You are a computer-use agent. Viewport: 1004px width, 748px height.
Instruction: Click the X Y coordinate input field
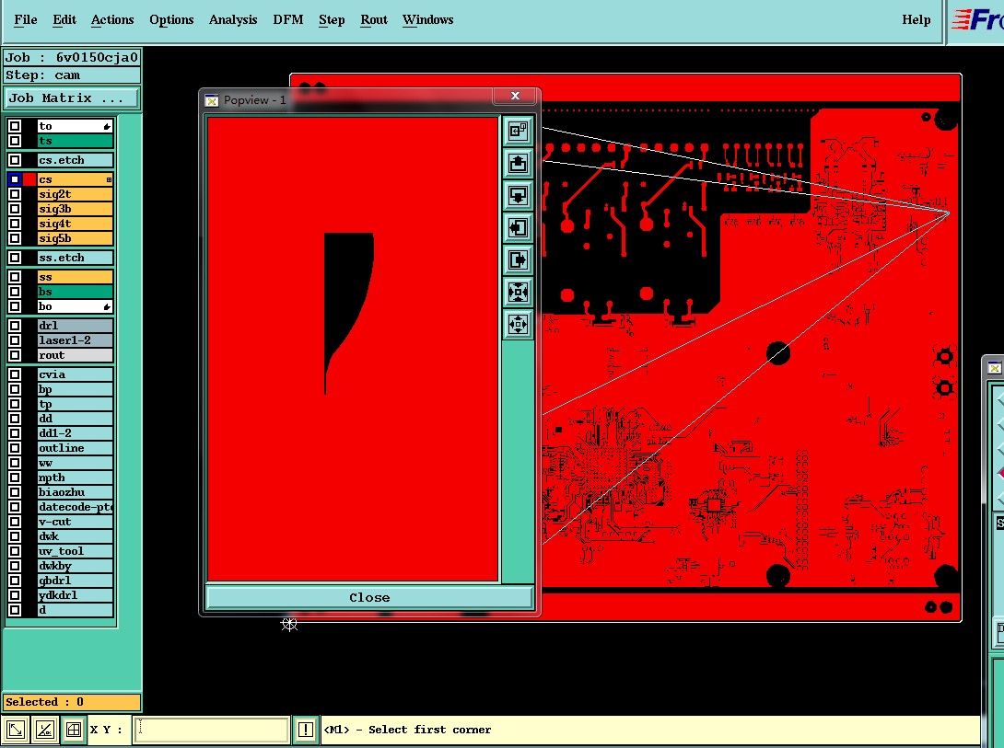point(211,730)
